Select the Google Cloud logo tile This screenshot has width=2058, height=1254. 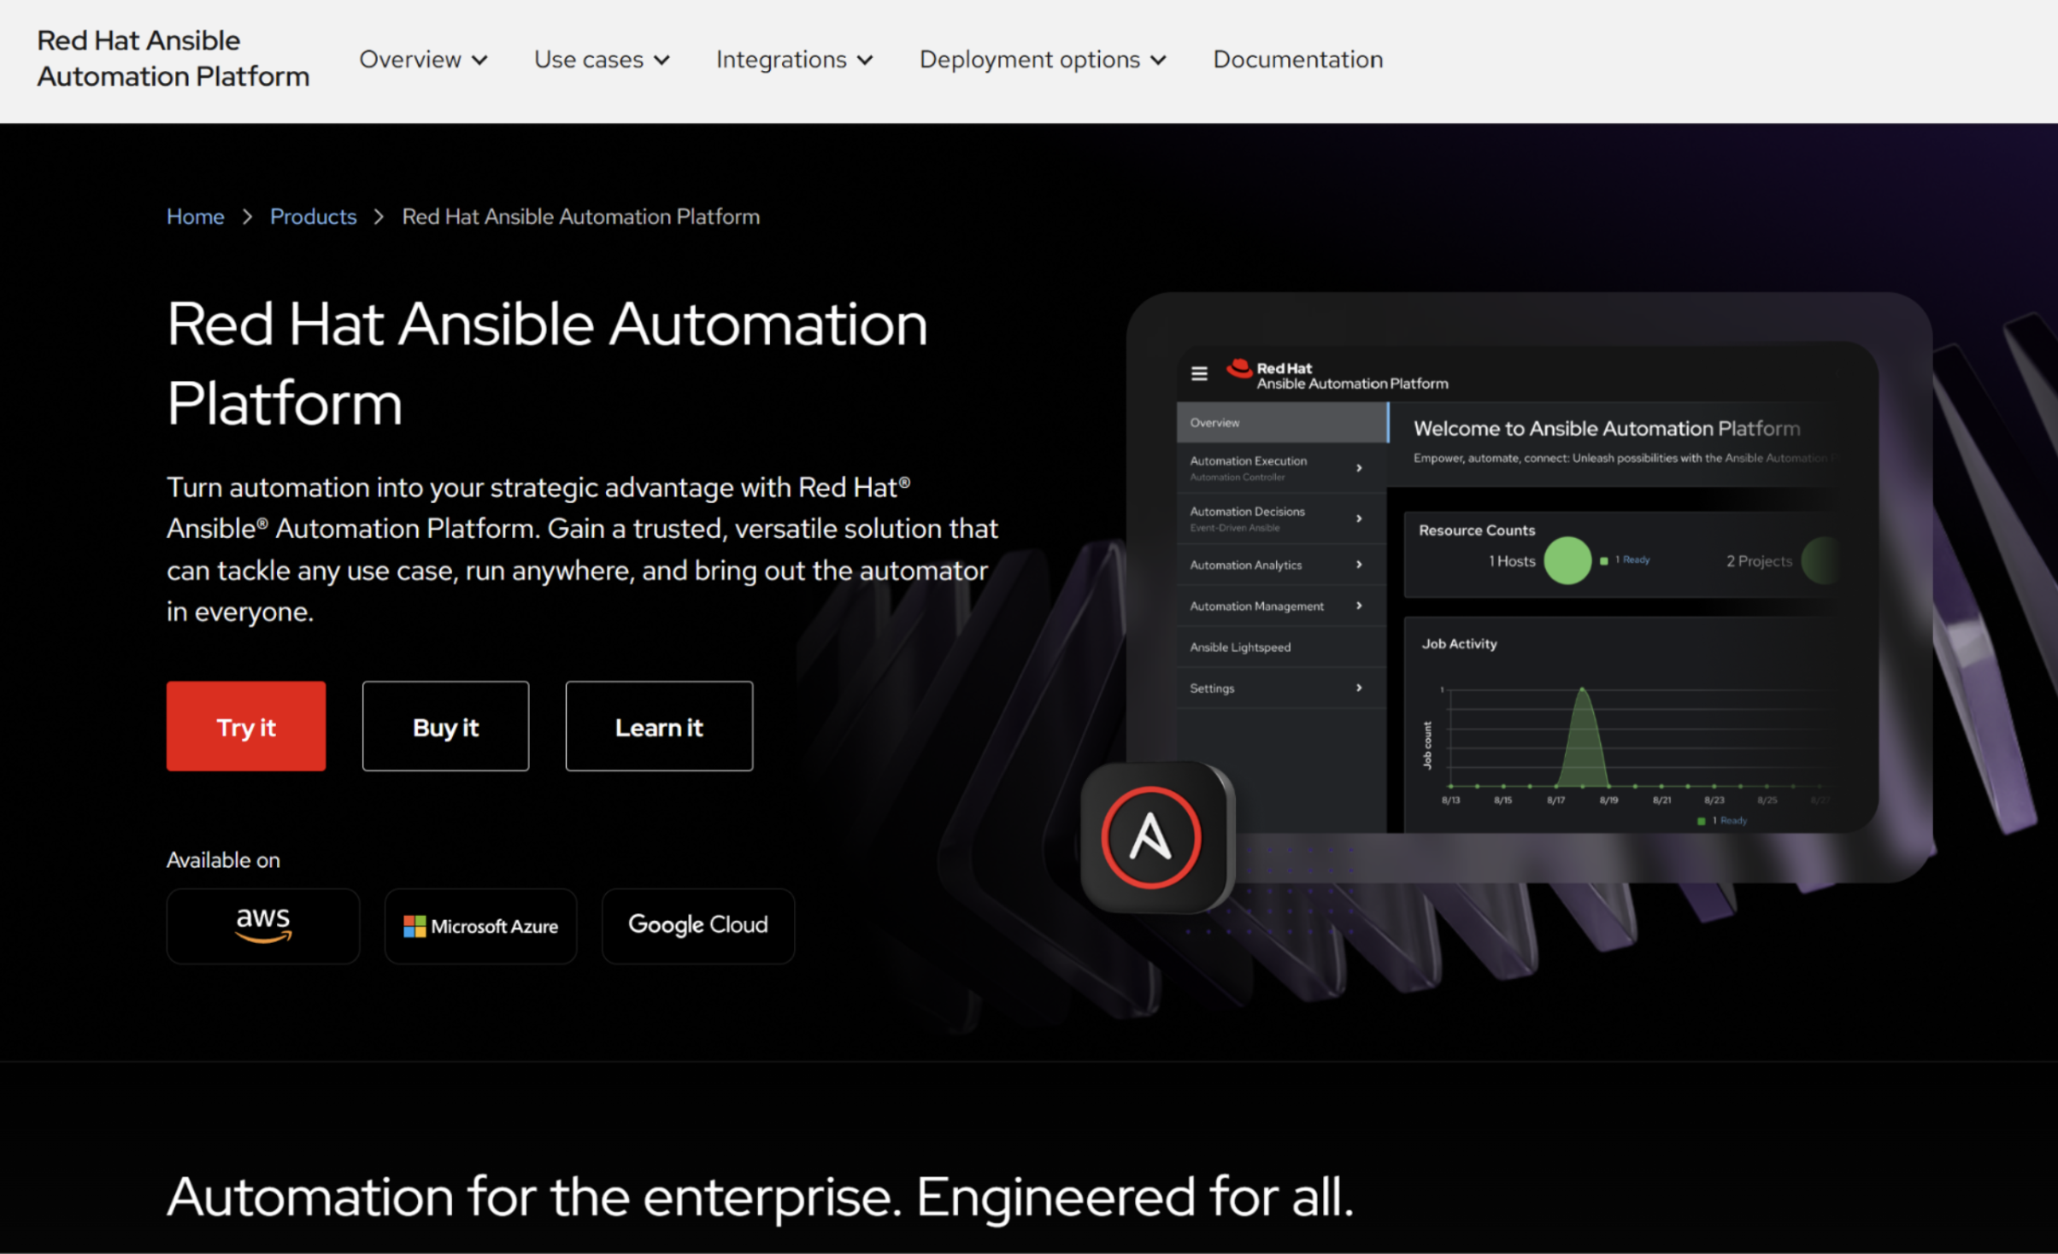tap(698, 926)
